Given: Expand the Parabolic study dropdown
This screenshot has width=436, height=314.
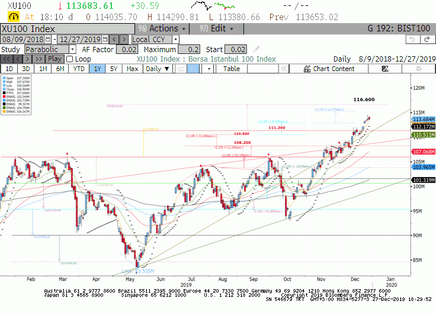Looking at the screenshot, I should point(73,50).
